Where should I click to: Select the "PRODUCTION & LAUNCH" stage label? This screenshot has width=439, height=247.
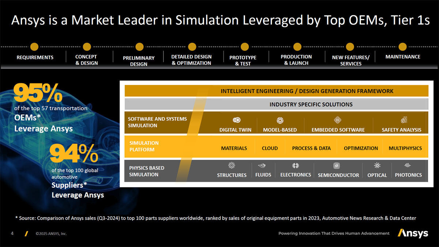296,60
